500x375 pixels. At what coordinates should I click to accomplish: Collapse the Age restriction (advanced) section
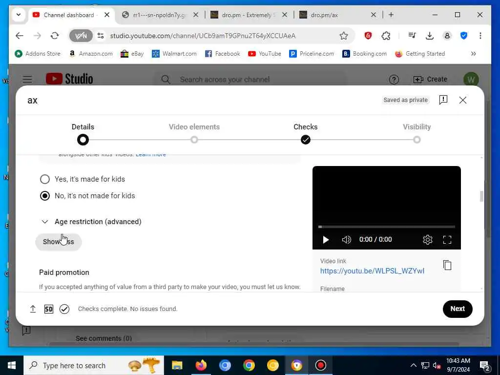pyautogui.click(x=45, y=222)
